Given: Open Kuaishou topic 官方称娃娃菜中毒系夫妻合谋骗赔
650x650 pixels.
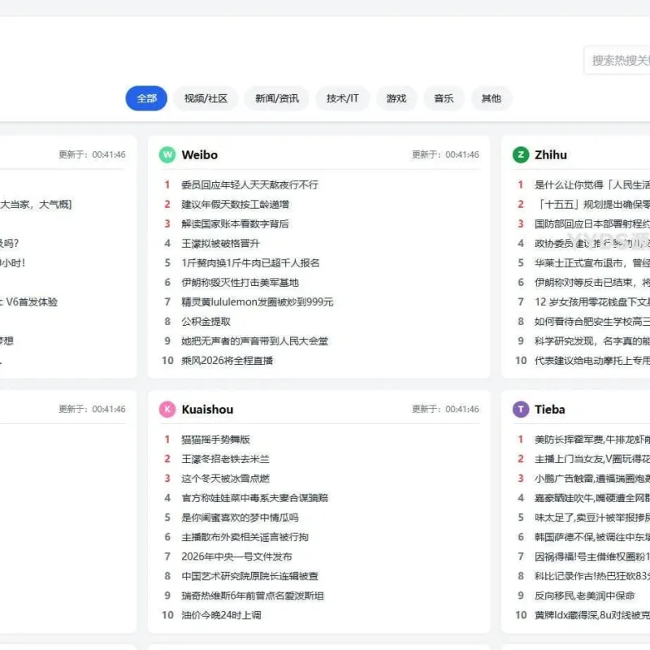Looking at the screenshot, I should tap(254, 498).
